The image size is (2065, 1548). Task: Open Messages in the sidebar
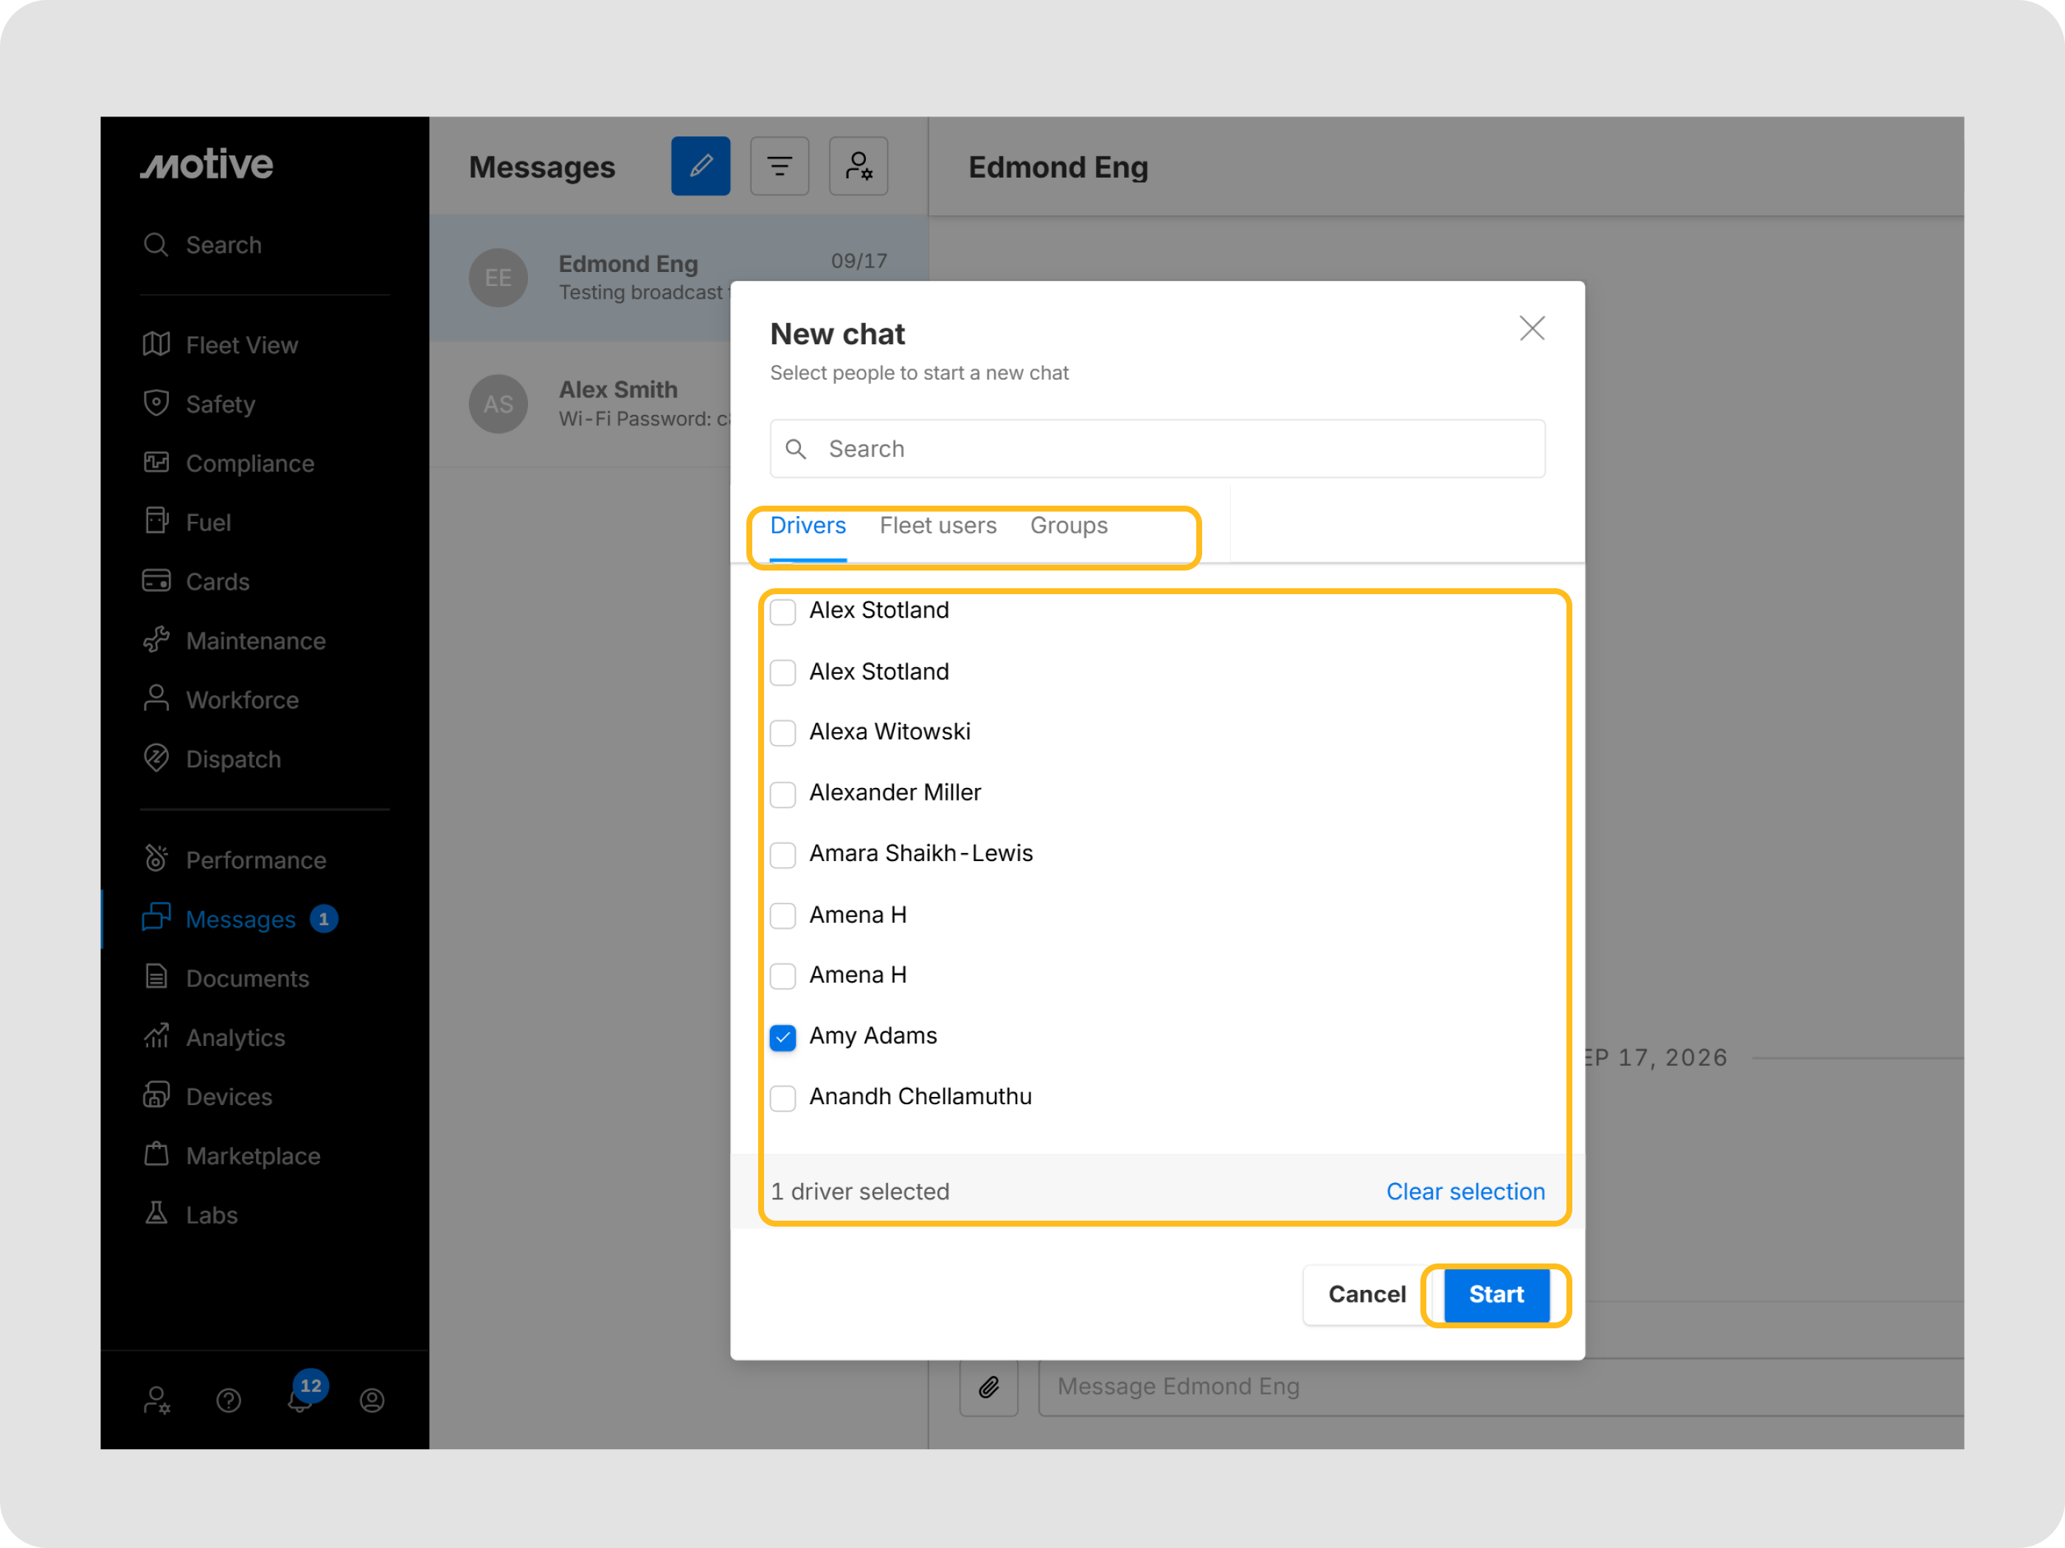pos(241,919)
